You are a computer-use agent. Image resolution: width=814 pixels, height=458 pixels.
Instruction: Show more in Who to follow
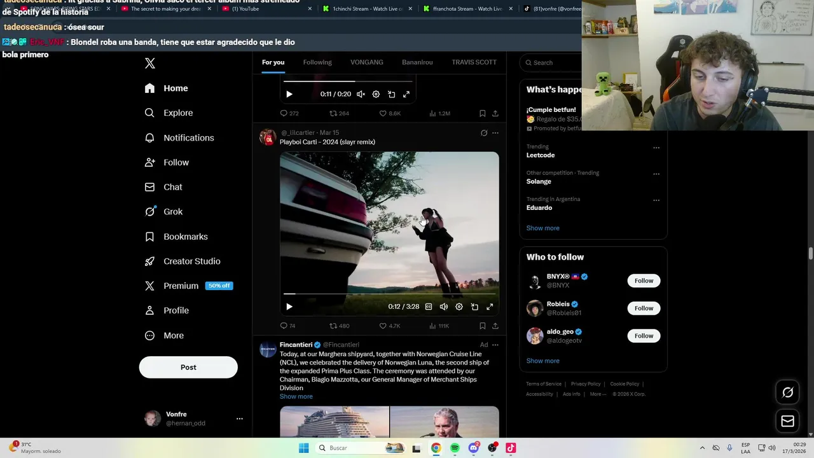click(x=543, y=361)
